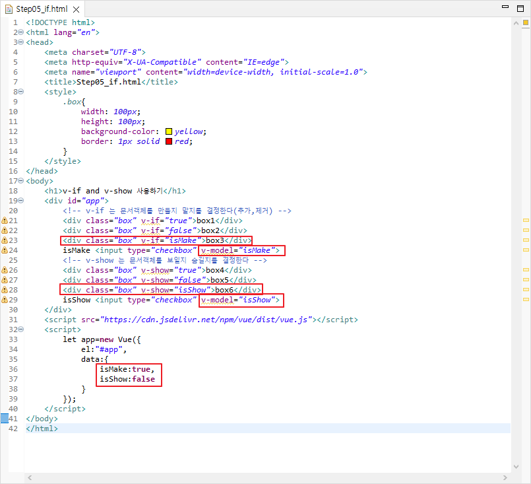The image size is (531, 484).
Task: Click the vertical scrollbar down arrow
Action: click(x=516, y=467)
